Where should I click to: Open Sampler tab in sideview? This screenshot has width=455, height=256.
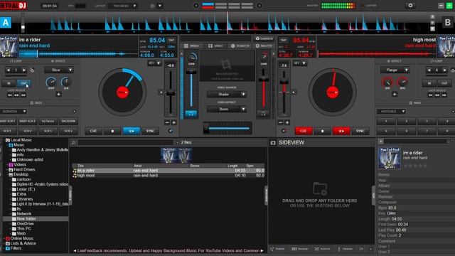coord(300,249)
